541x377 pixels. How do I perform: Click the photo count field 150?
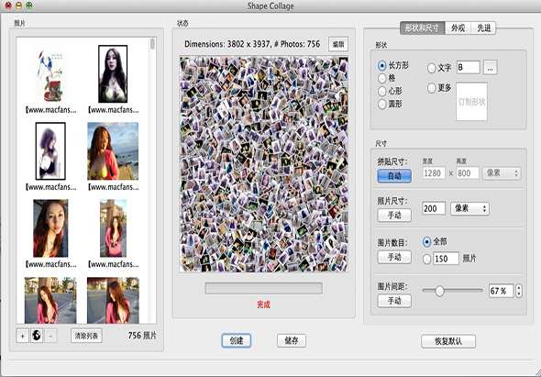[x=447, y=259]
